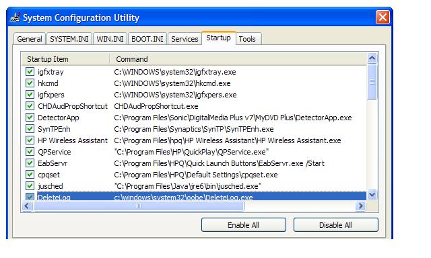Uncheck the hkcmd startup item
431x258 pixels.
(x=30, y=83)
